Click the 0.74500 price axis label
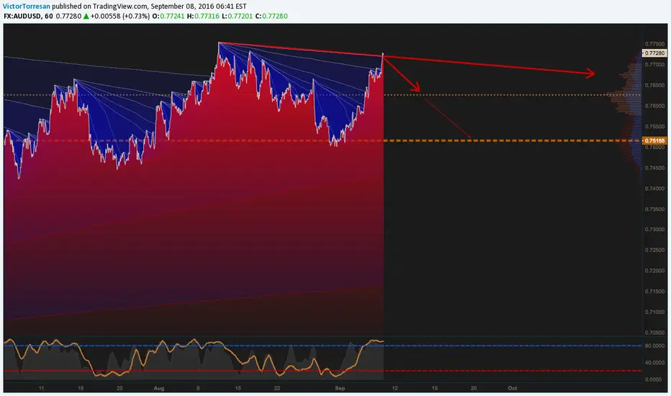 tap(654, 168)
